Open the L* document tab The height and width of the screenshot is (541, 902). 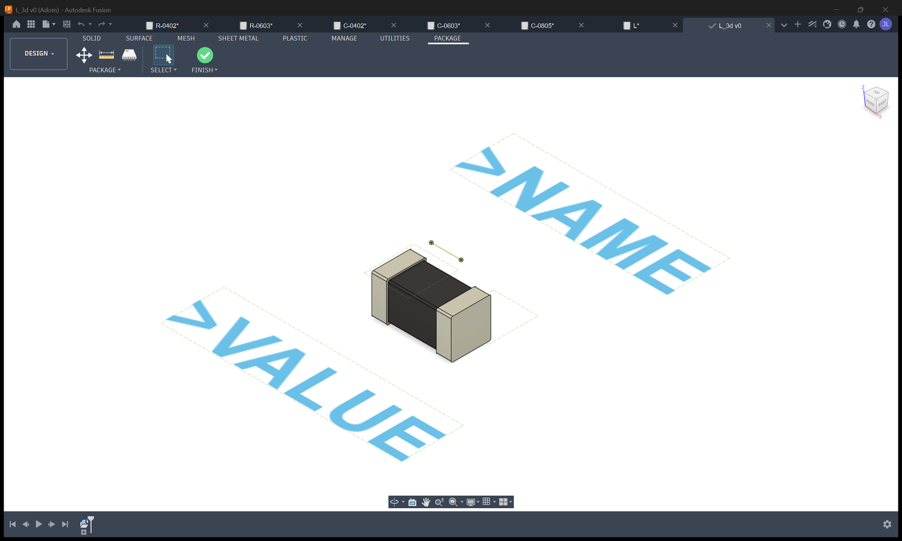[636, 25]
